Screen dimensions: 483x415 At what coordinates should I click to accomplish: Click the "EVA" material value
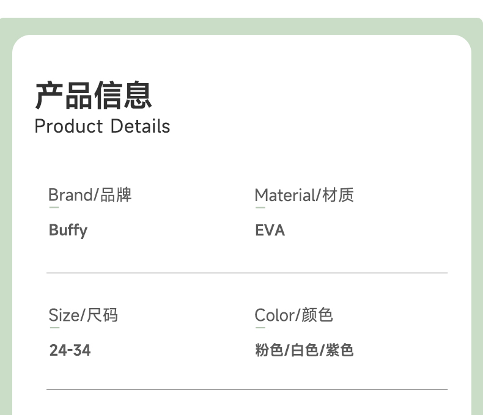click(270, 230)
